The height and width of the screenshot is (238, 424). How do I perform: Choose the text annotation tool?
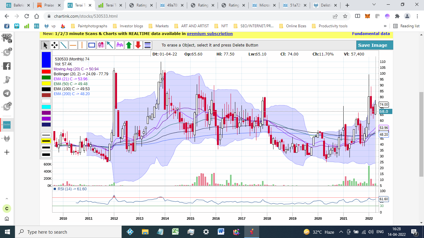coord(120,45)
